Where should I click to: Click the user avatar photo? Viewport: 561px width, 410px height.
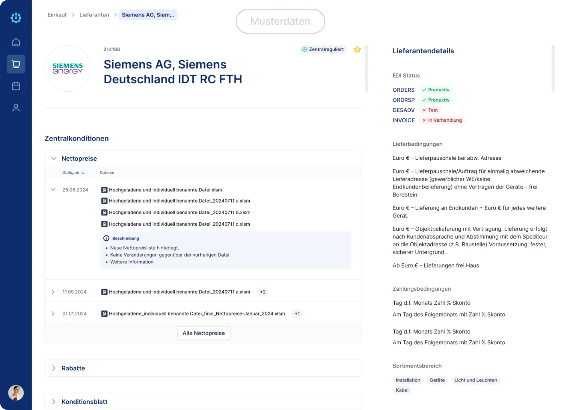16,393
